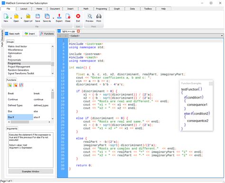
Task: Open the Toolbox ribbon tab
Action: [148, 9]
